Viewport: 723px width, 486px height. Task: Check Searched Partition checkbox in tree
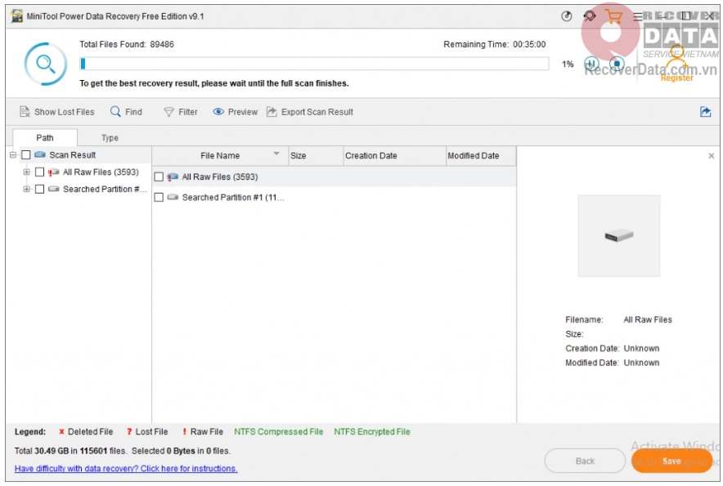39,189
